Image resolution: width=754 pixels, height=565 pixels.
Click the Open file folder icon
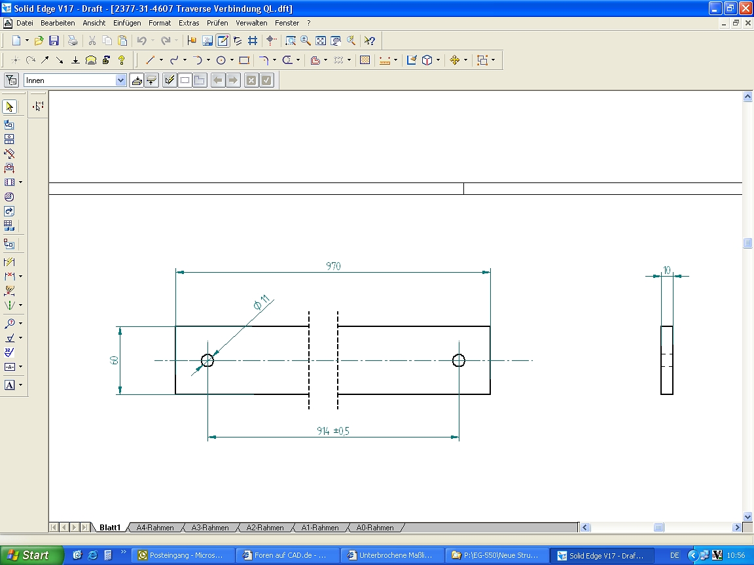39,41
